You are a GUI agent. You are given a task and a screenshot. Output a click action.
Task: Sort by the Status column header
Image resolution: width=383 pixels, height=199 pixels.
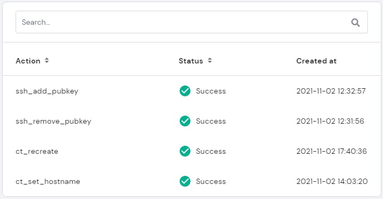click(191, 61)
